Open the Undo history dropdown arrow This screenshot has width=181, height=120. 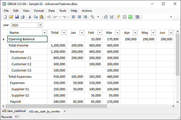(x=60, y=17)
